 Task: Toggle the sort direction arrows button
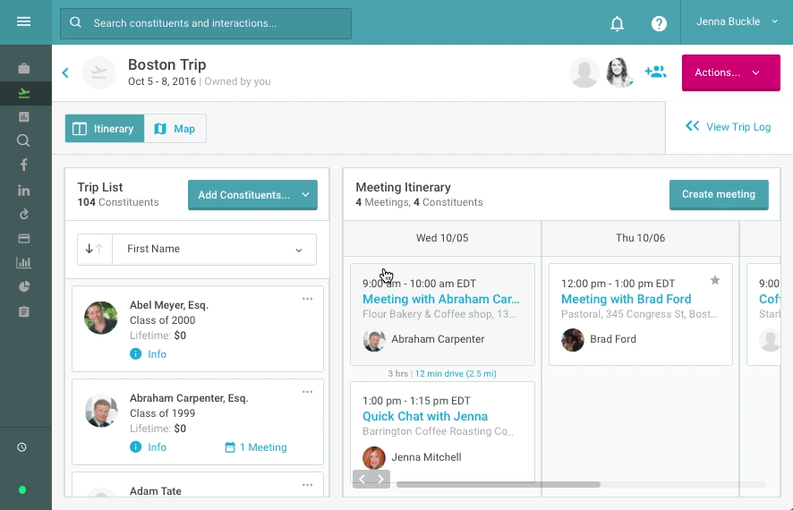point(94,250)
